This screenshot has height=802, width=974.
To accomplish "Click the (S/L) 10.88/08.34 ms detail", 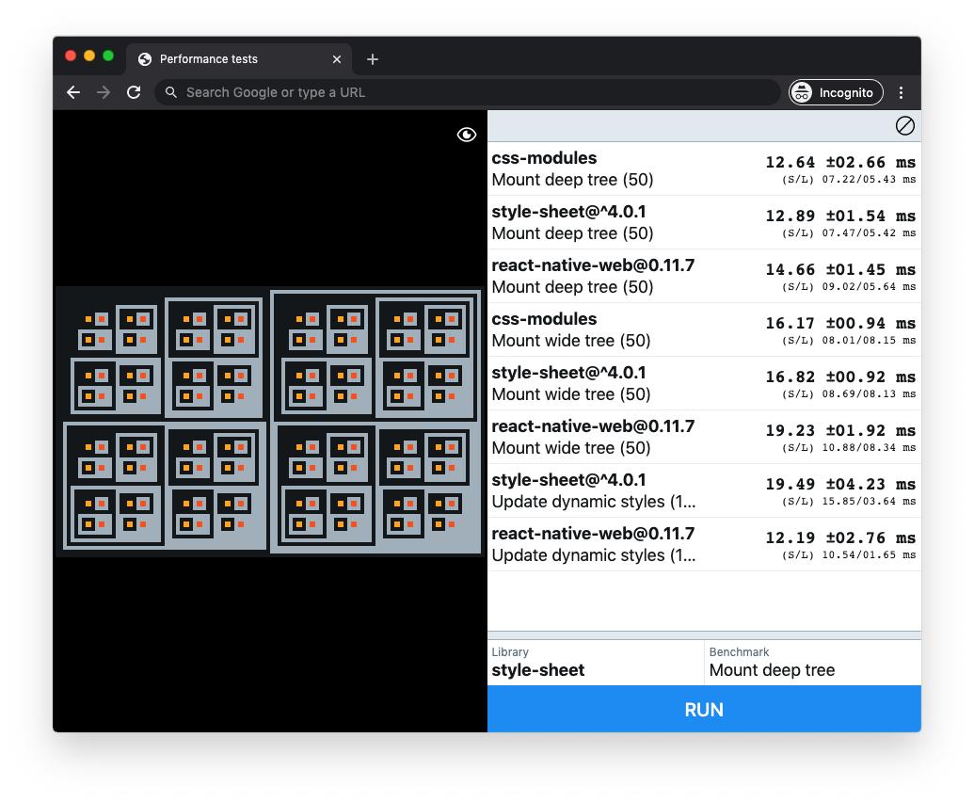I will [x=849, y=448].
